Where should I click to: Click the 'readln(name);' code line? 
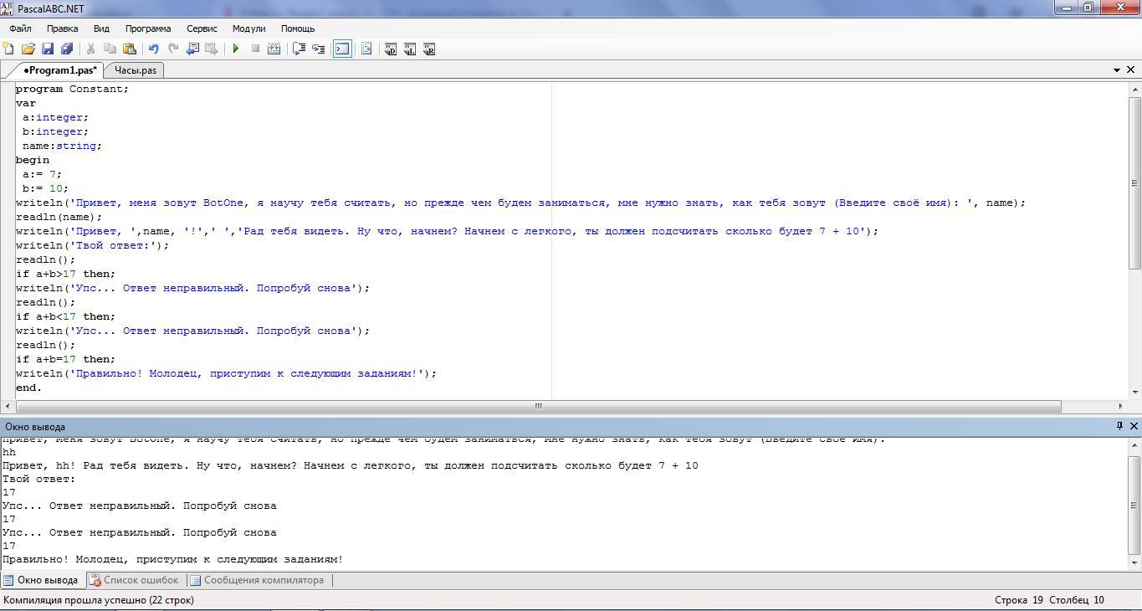[59, 217]
